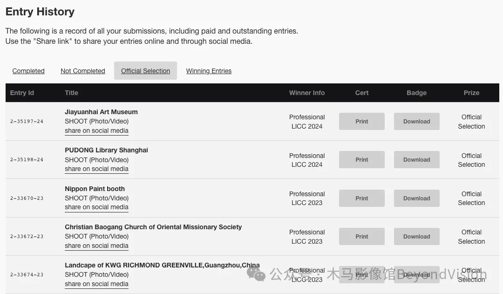Print certificate for Christian Baogang Church entry
503x294 pixels.
click(x=361, y=237)
